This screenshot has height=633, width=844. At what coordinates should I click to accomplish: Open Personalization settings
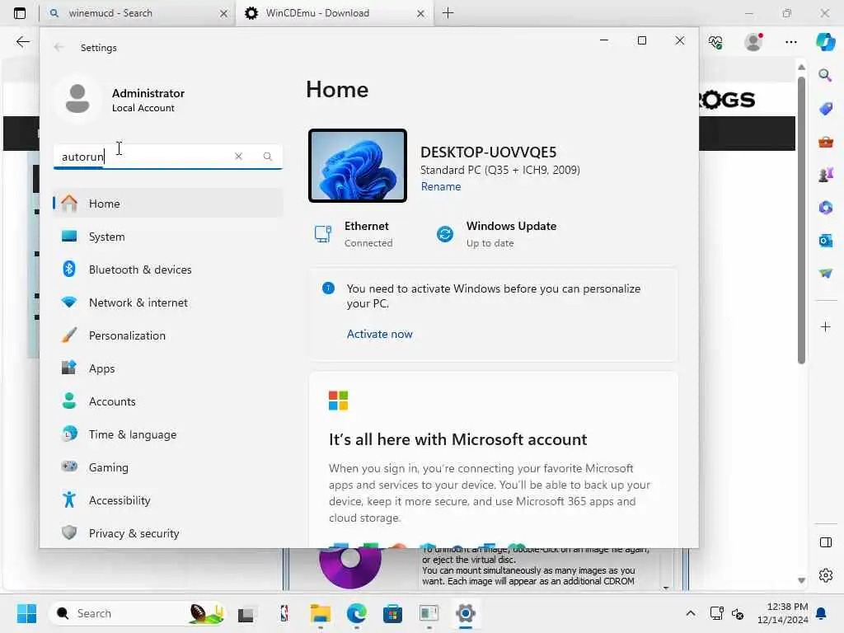pos(168,335)
